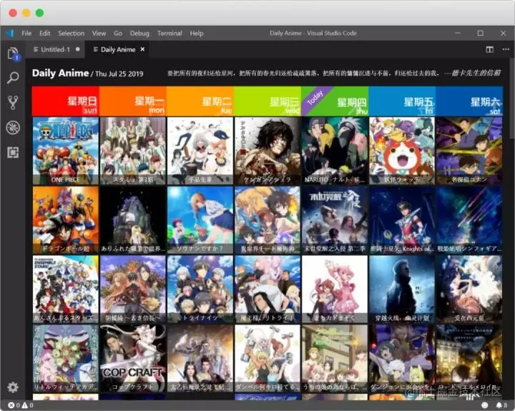
Task: Click the Daily Anime heading text
Action: tap(60, 73)
